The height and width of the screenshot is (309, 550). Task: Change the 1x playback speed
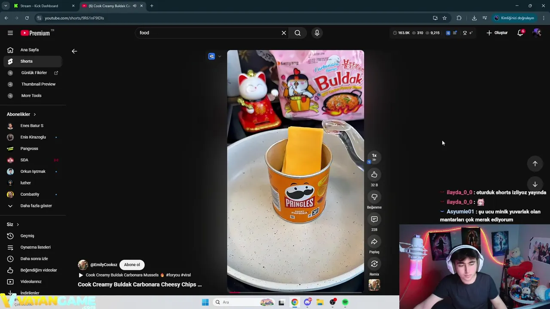(374, 157)
